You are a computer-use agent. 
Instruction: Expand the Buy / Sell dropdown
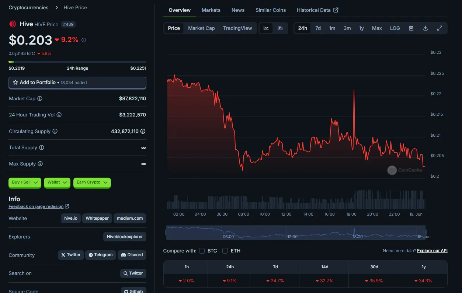pyautogui.click(x=25, y=182)
